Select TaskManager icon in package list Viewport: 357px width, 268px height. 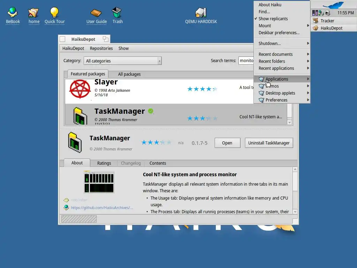click(x=80, y=116)
